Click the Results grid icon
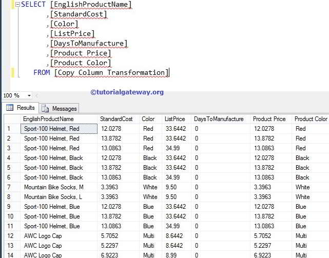 coord(10,108)
